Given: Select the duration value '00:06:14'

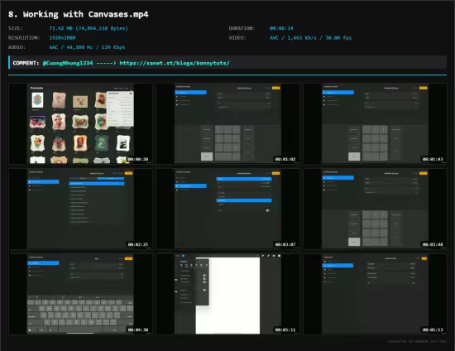Looking at the screenshot, I should click(x=281, y=28).
